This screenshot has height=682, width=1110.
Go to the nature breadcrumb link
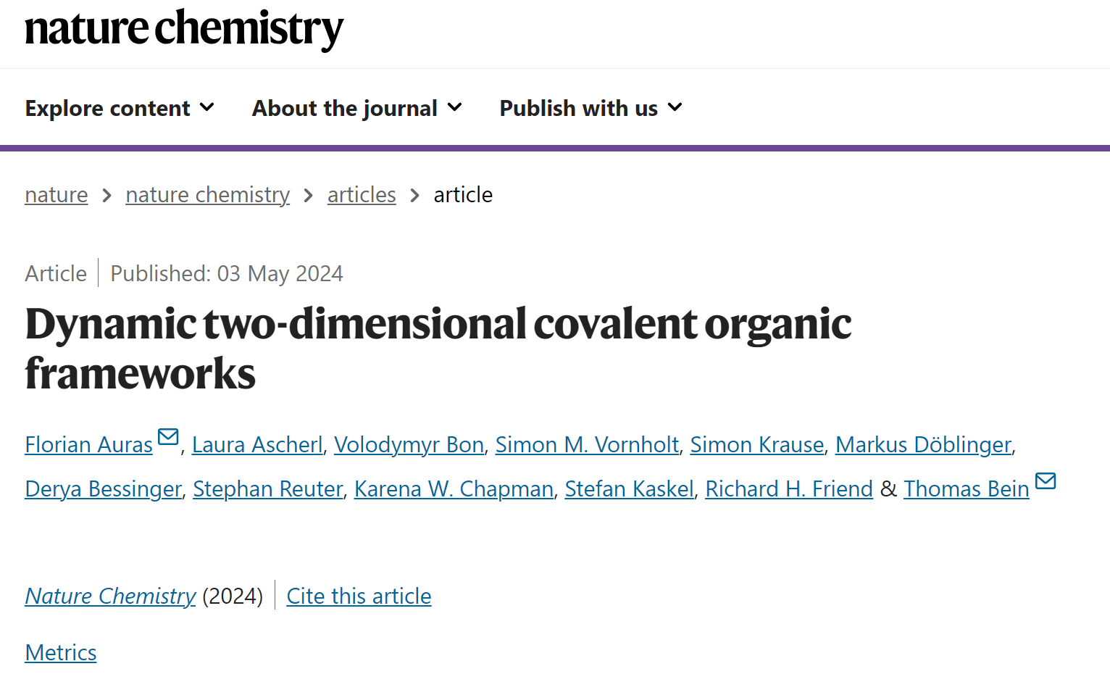[x=57, y=194]
